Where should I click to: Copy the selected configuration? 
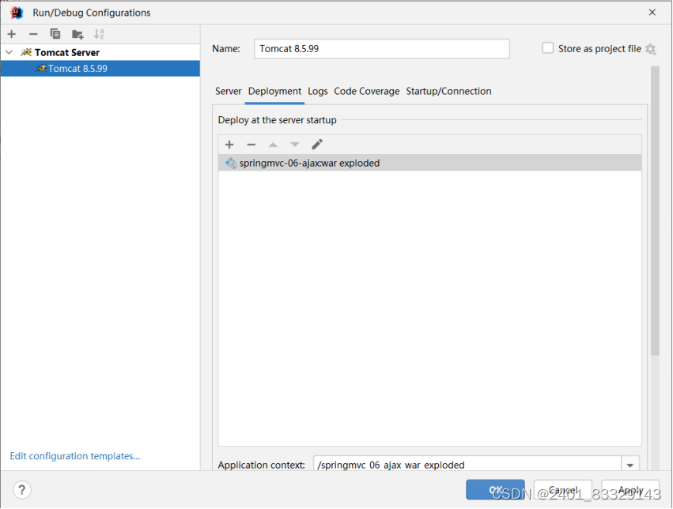[x=55, y=34]
